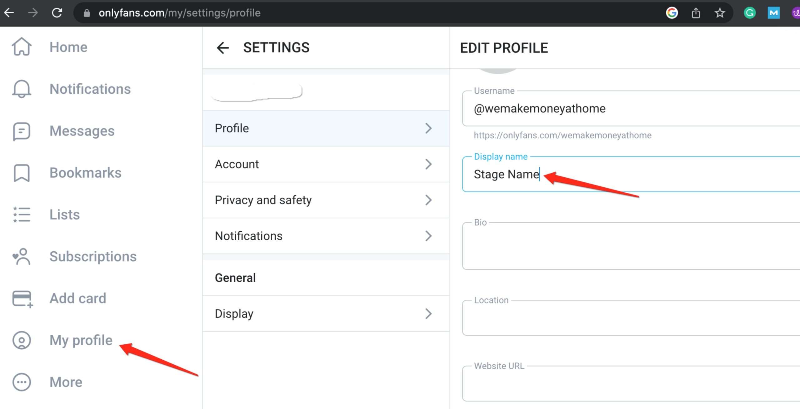Click the Notifications settings section
Viewport: 800px width, 409px height.
click(325, 236)
